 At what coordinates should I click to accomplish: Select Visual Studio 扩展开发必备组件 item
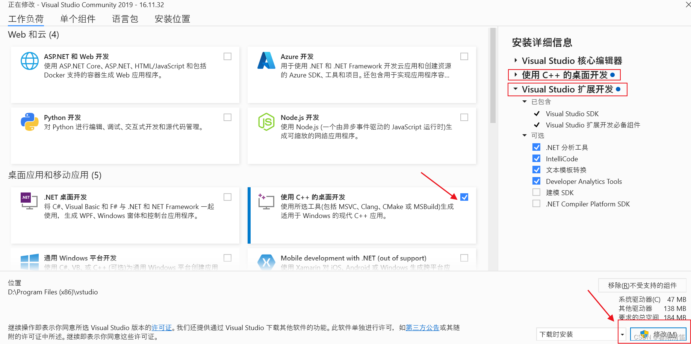593,125
